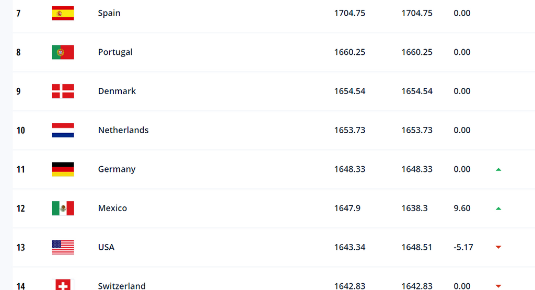Select the Denmark team name
Viewport: 535px width, 290px height.
pos(117,91)
